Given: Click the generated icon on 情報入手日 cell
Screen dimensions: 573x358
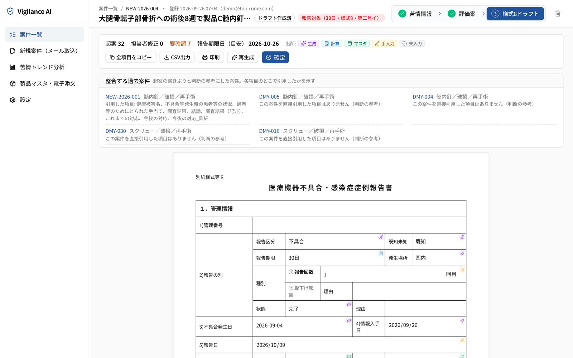Looking at the screenshot, I should pos(462,321).
